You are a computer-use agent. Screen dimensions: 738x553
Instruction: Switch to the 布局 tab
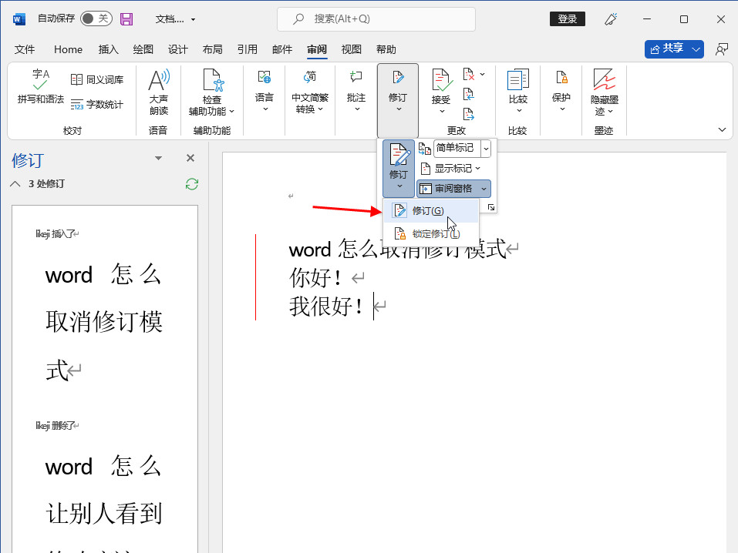pyautogui.click(x=212, y=49)
